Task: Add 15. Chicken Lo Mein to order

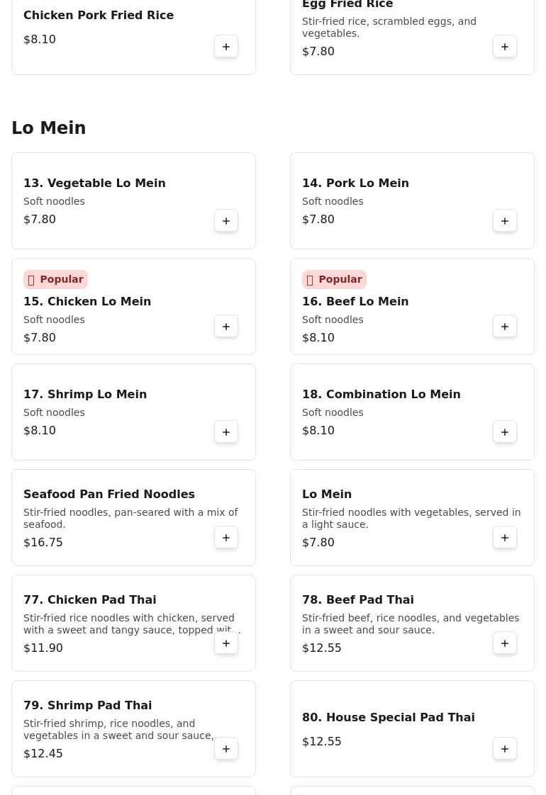Action: click(226, 327)
